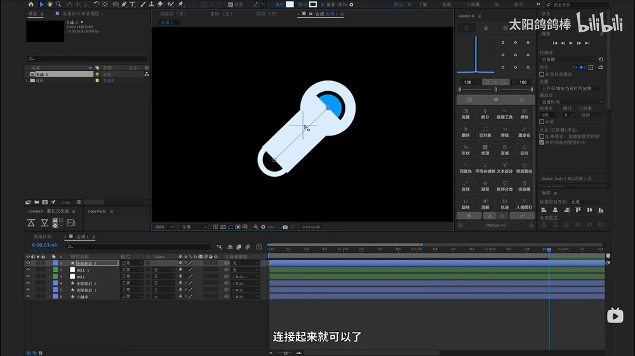Jump to last frame in preview

point(587,43)
